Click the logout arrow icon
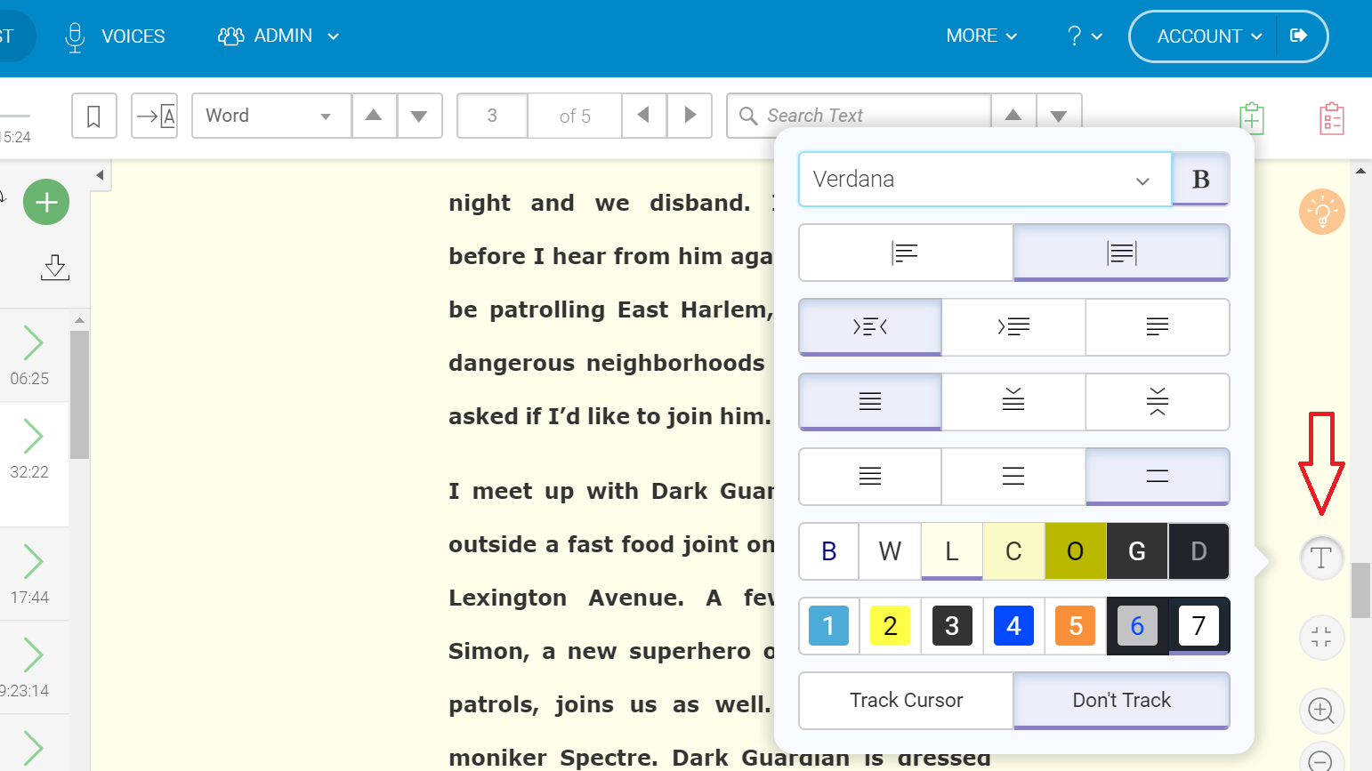 tap(1298, 36)
